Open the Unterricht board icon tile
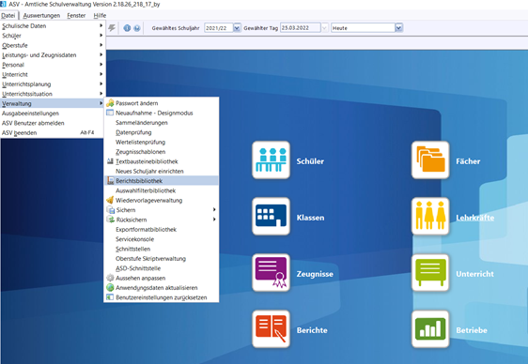The image size is (528, 364). click(430, 273)
